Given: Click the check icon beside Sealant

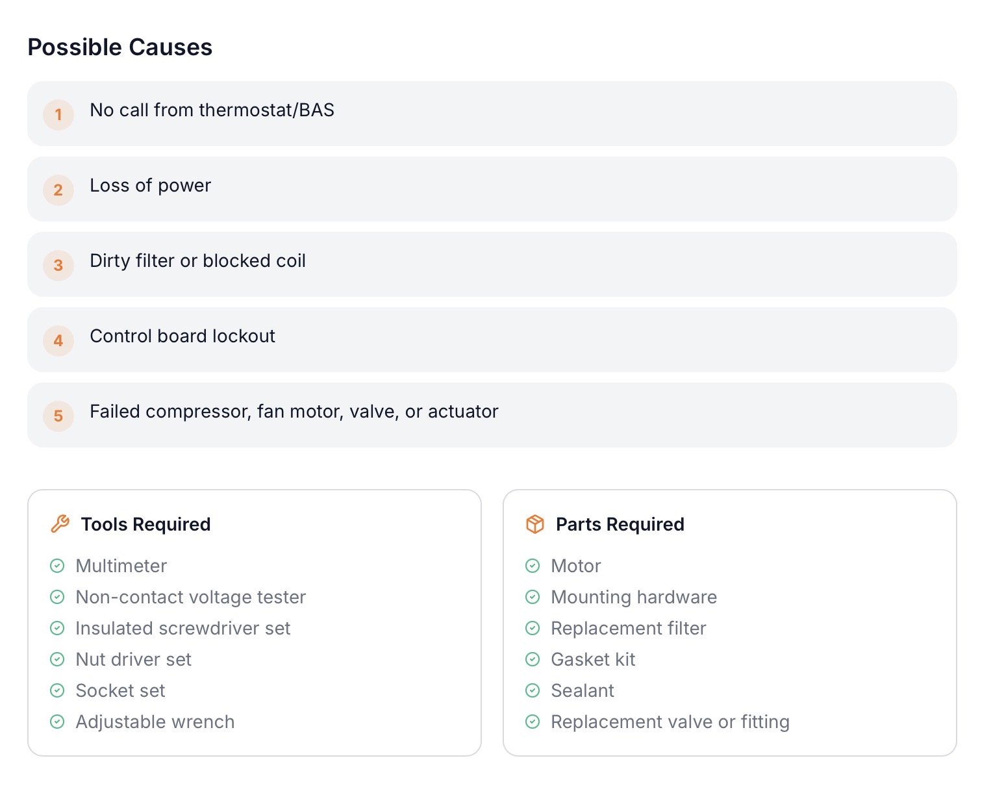Looking at the screenshot, I should [533, 690].
